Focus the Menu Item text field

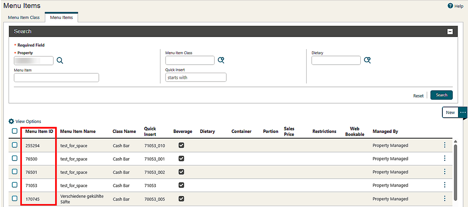tap(56, 78)
